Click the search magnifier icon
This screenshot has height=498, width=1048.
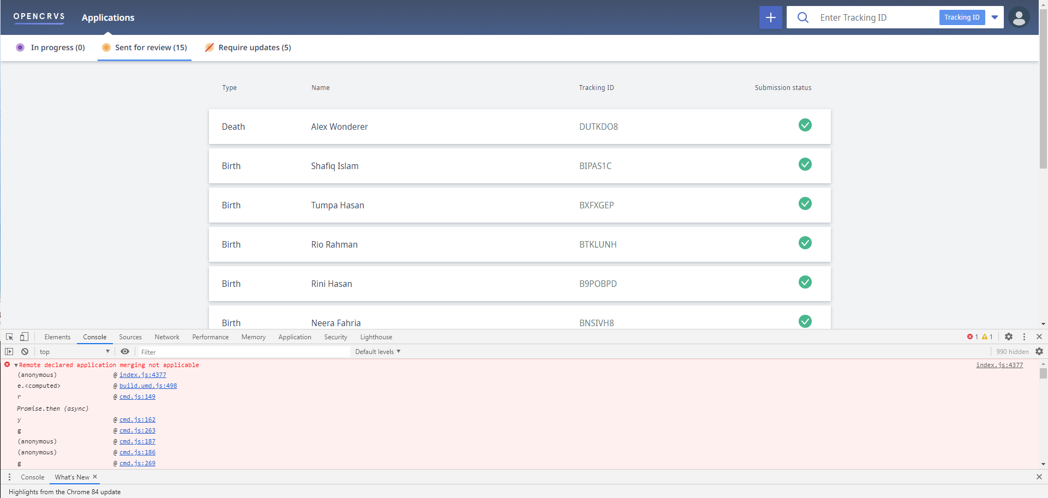[803, 17]
